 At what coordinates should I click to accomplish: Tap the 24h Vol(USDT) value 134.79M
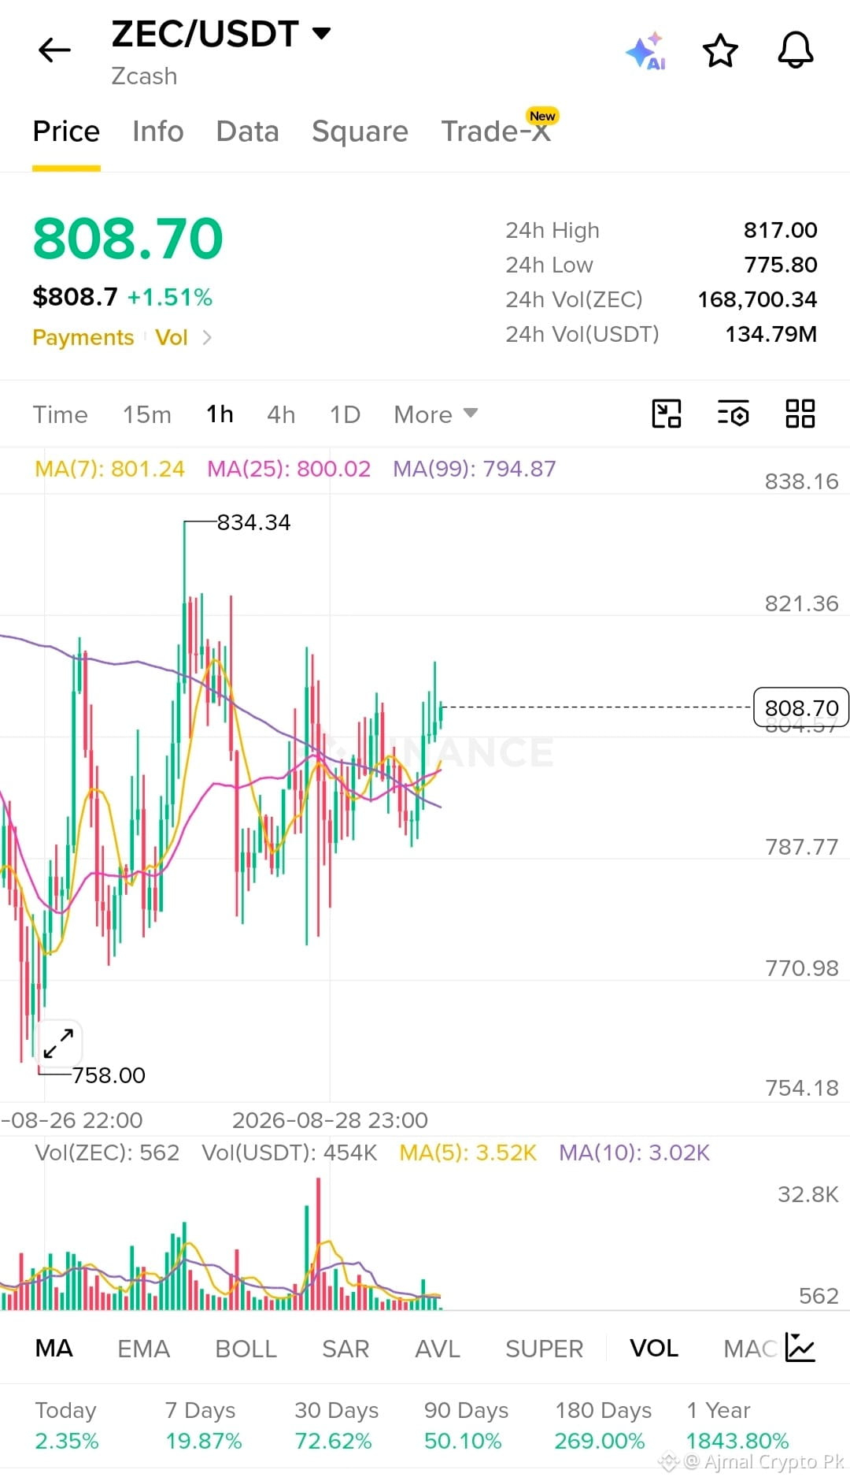point(771,334)
